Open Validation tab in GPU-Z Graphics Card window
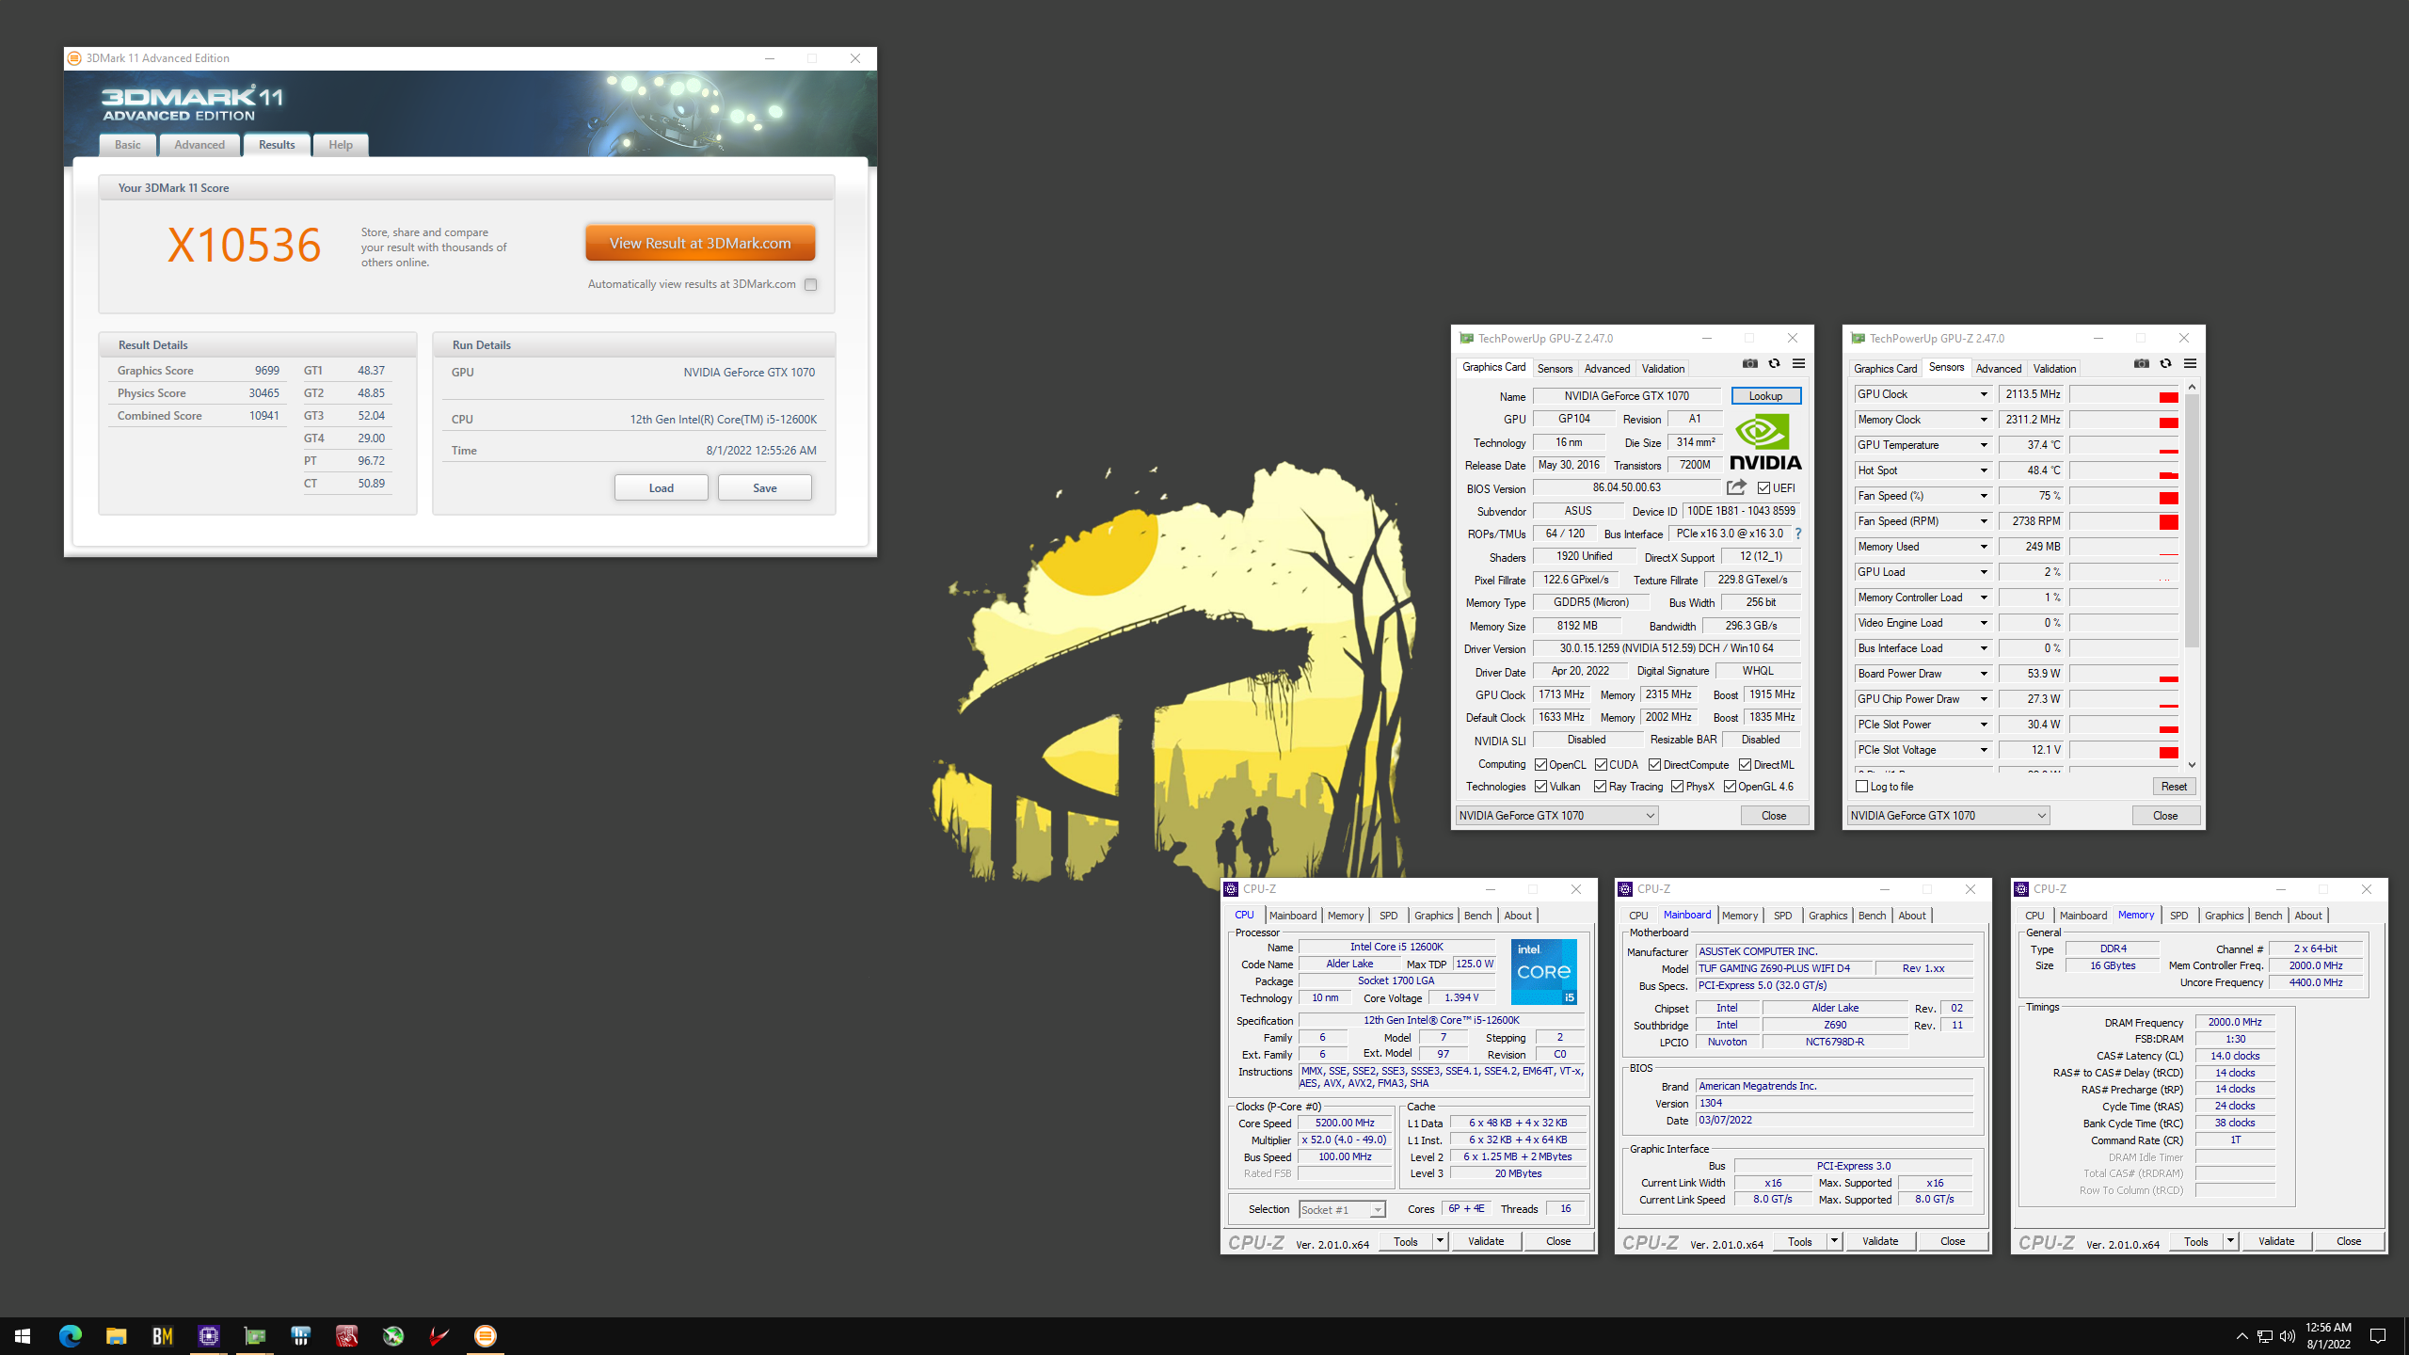 pos(1663,369)
